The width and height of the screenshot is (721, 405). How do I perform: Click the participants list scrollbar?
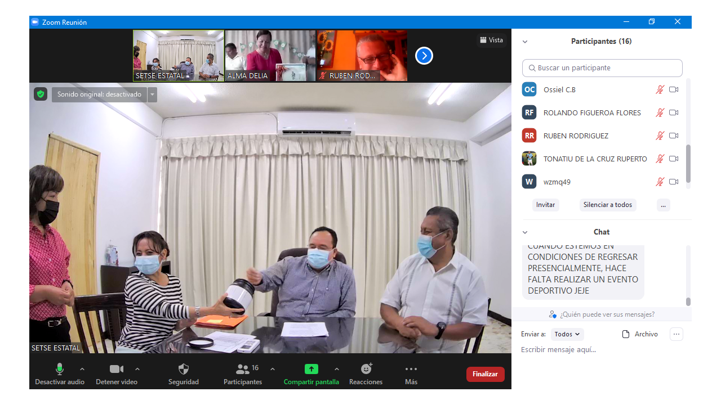click(688, 163)
